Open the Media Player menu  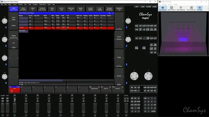click(42, 5)
